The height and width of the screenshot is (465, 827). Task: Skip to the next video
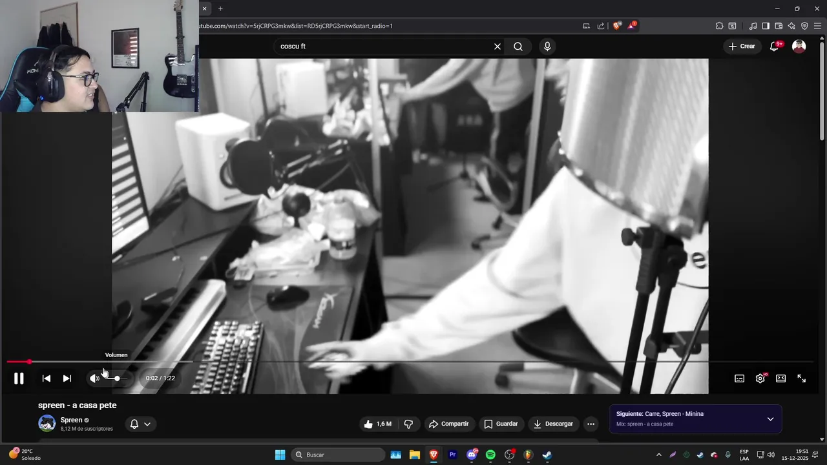(x=67, y=378)
